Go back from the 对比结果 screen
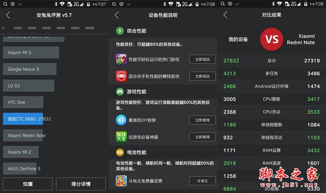The image size is (326, 193). pos(225,15)
